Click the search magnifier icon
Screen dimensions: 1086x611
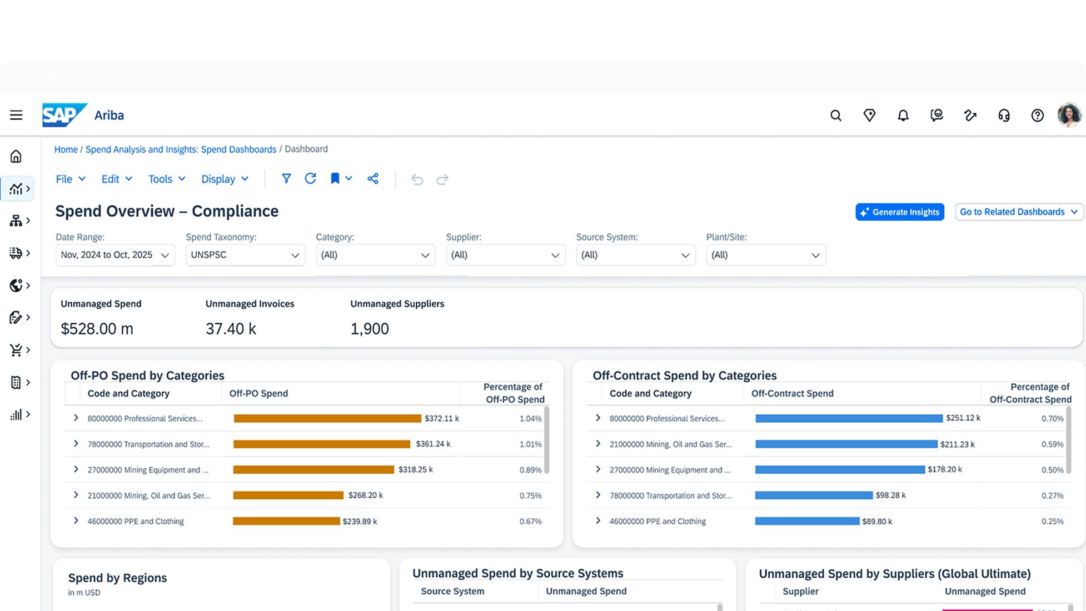point(836,115)
